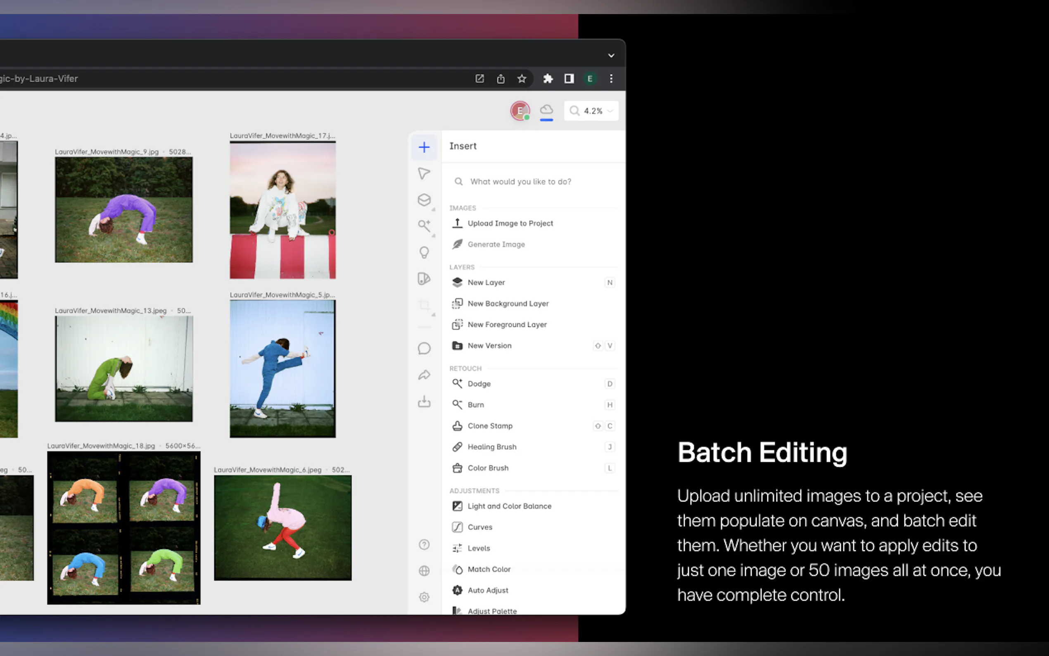Click Upload Image to Project

510,223
